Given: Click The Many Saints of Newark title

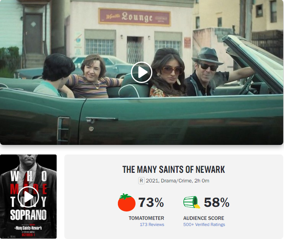Looking at the screenshot, I should coord(173,170).
